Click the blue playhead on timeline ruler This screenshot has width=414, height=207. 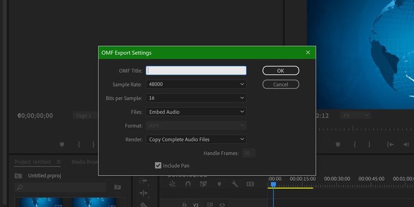point(273,184)
